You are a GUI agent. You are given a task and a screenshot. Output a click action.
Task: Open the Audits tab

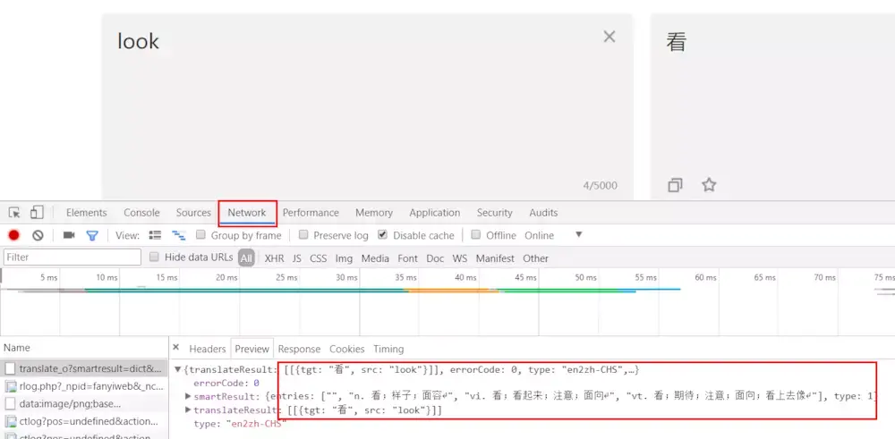(x=543, y=213)
